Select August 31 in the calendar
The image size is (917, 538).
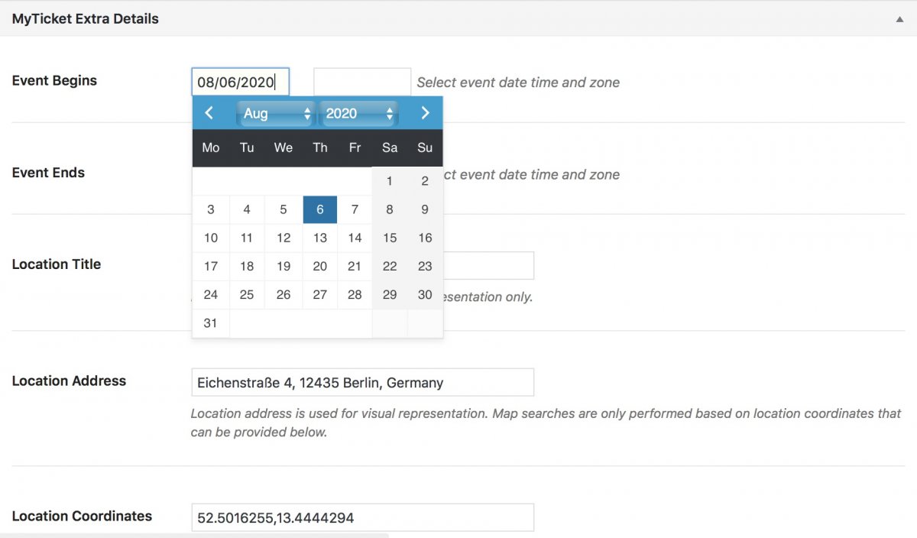[210, 322]
